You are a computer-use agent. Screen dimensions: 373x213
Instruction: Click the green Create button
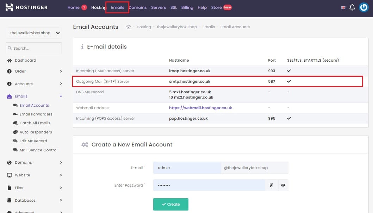171,204
